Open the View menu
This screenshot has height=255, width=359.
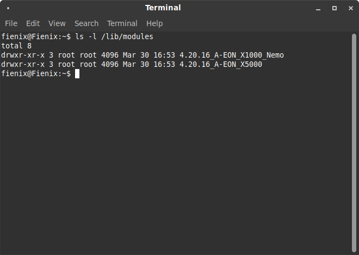tap(57, 23)
